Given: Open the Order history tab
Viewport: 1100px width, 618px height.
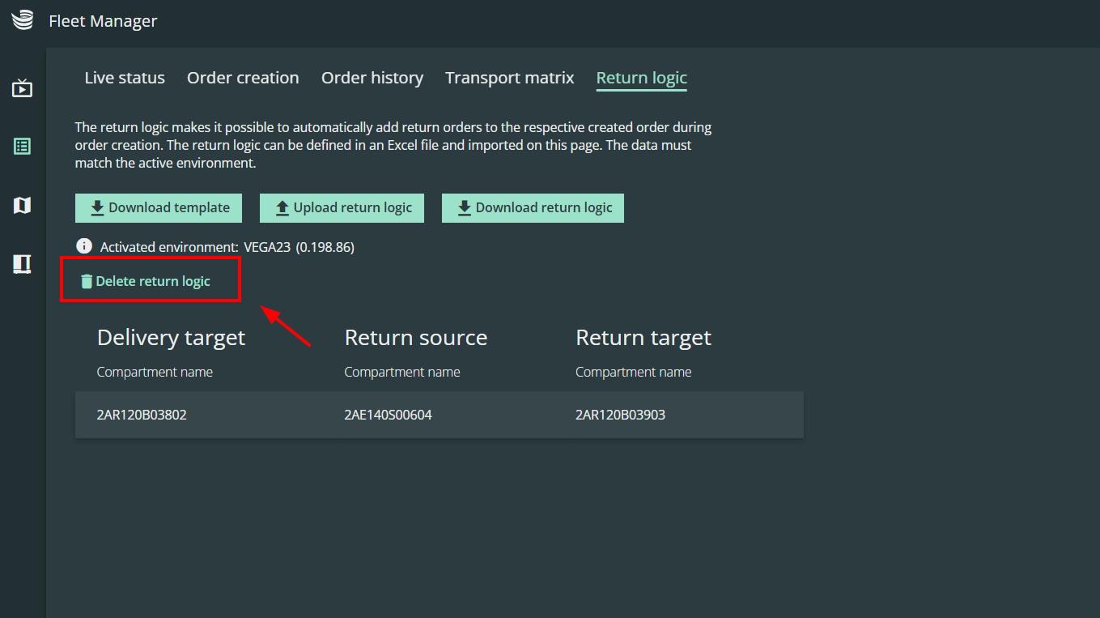Looking at the screenshot, I should 372,78.
